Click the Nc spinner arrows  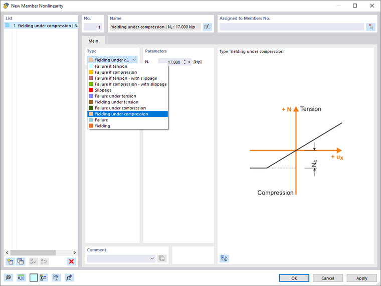tap(184, 62)
